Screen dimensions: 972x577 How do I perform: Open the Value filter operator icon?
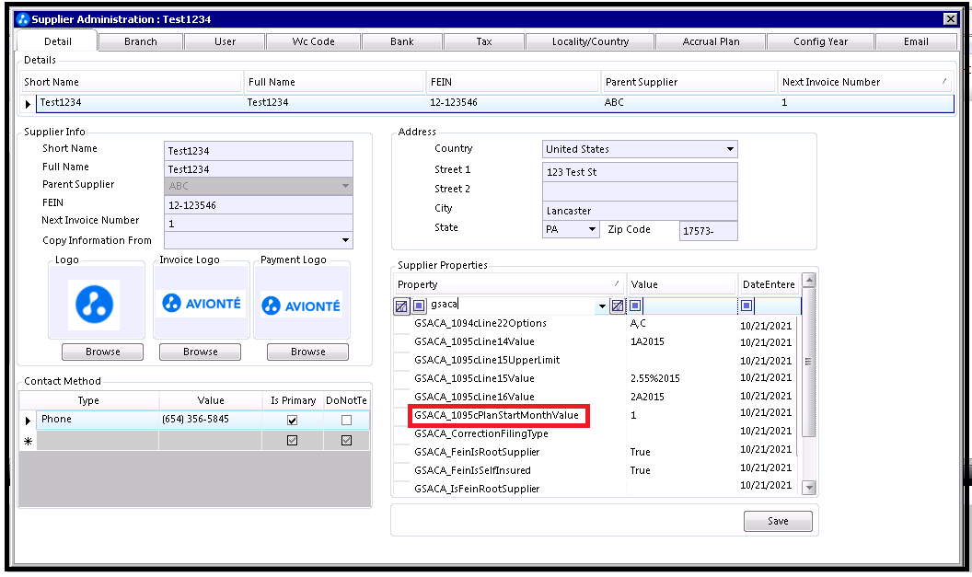click(x=635, y=306)
